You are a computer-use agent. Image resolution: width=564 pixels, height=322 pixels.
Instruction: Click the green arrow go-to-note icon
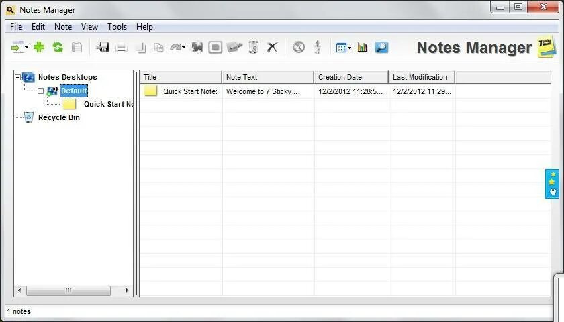pyautogui.click(x=17, y=47)
